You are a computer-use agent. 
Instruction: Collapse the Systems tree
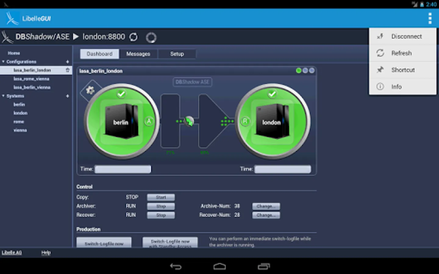pyautogui.click(x=3, y=96)
